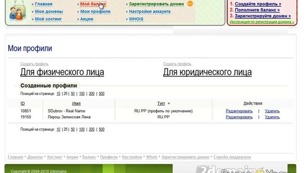Create profile Для физического лица

point(62,72)
